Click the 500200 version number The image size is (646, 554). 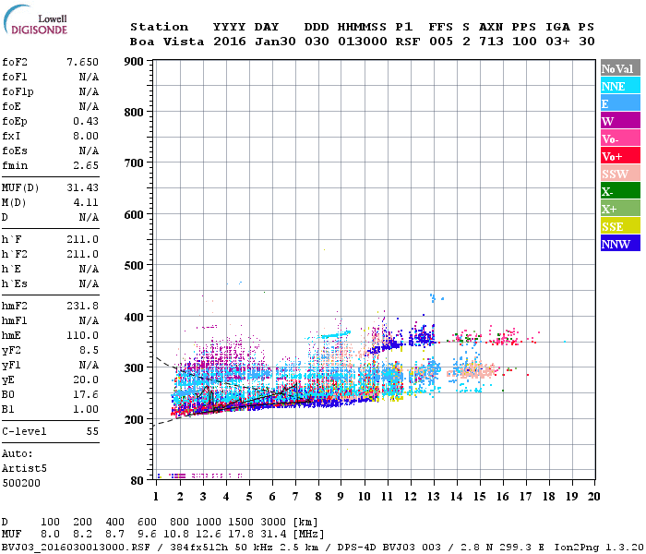coord(21,483)
